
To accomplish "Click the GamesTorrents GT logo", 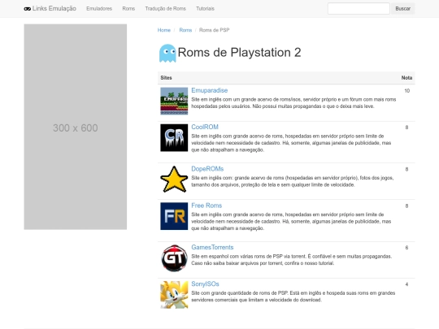I will coord(174,258).
